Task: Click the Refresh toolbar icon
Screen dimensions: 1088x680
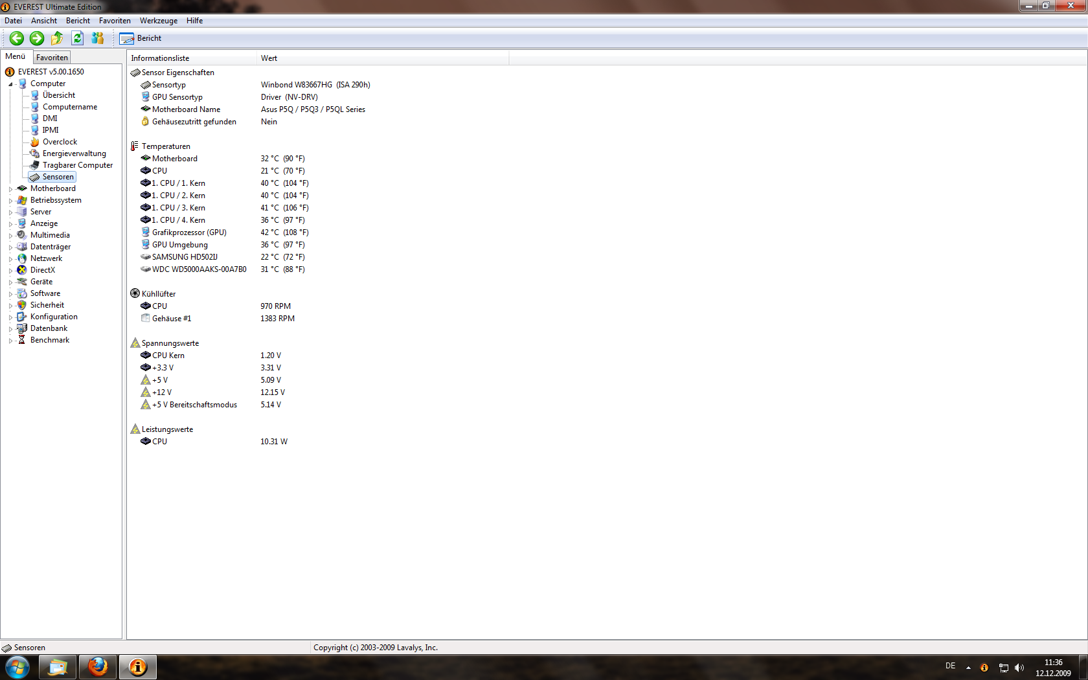Action: point(77,38)
